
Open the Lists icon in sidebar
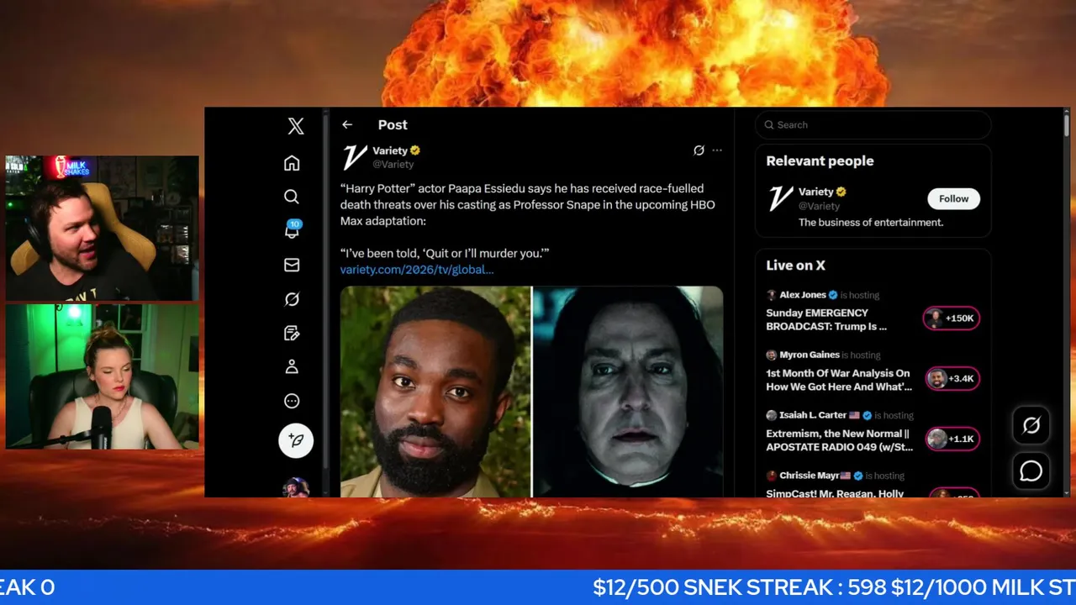[x=292, y=334]
